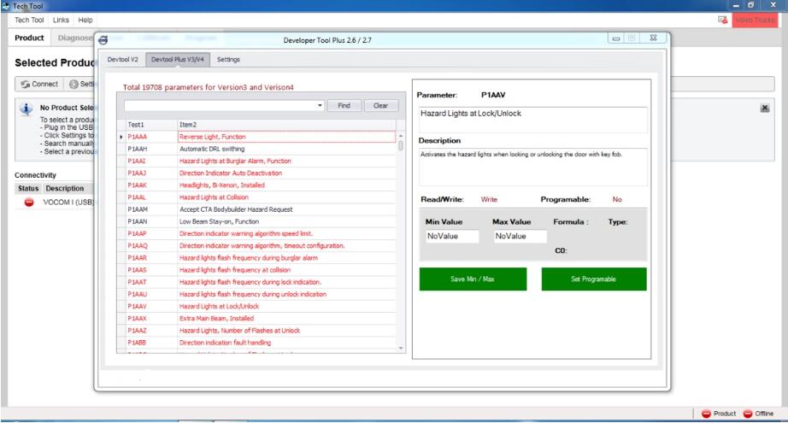The height and width of the screenshot is (423, 788).
Task: Switch to the Diagnose tab
Action: tap(74, 38)
